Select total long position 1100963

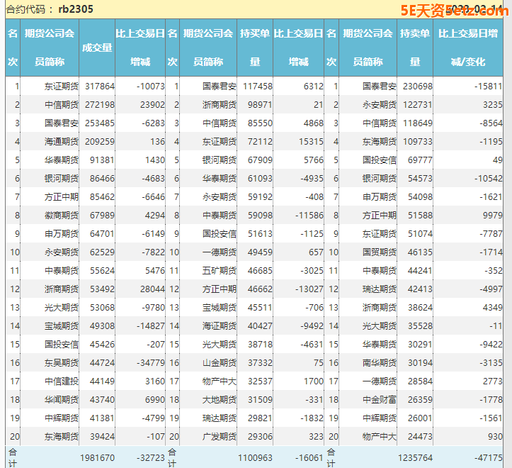coord(255,458)
